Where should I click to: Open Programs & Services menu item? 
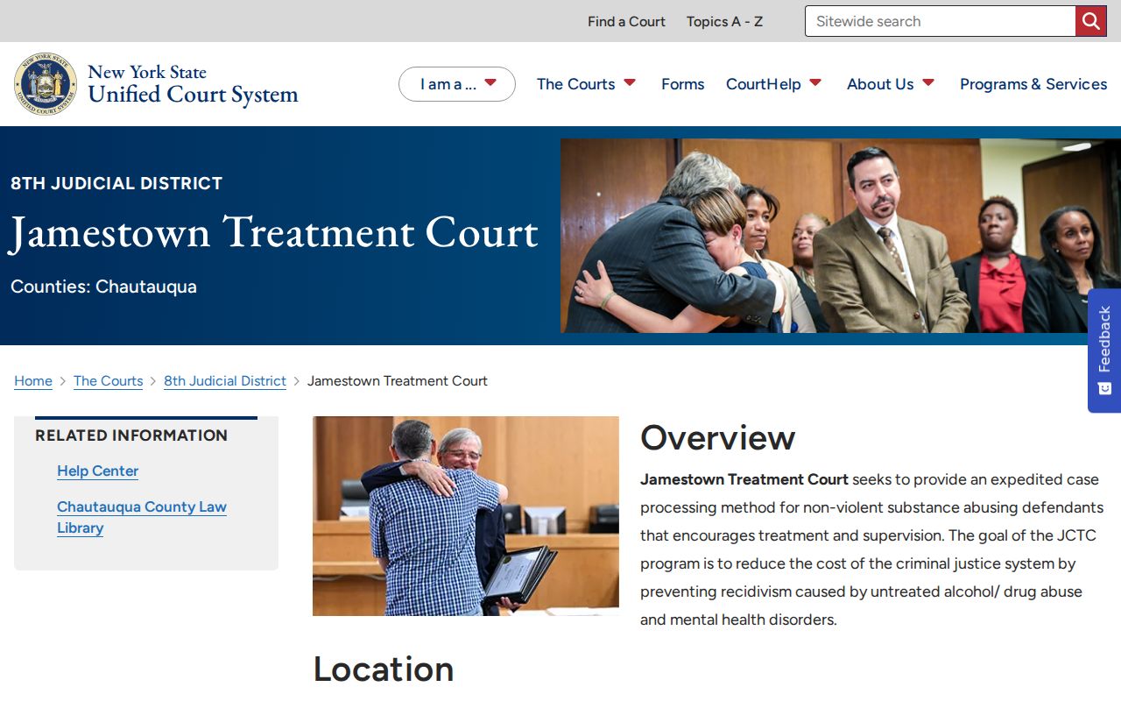[x=1033, y=84]
